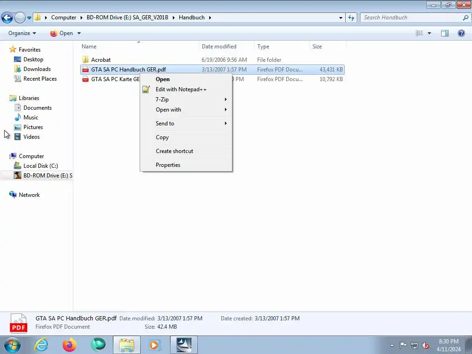Open Firefox from the taskbar
The image size is (472, 354).
[x=70, y=345]
